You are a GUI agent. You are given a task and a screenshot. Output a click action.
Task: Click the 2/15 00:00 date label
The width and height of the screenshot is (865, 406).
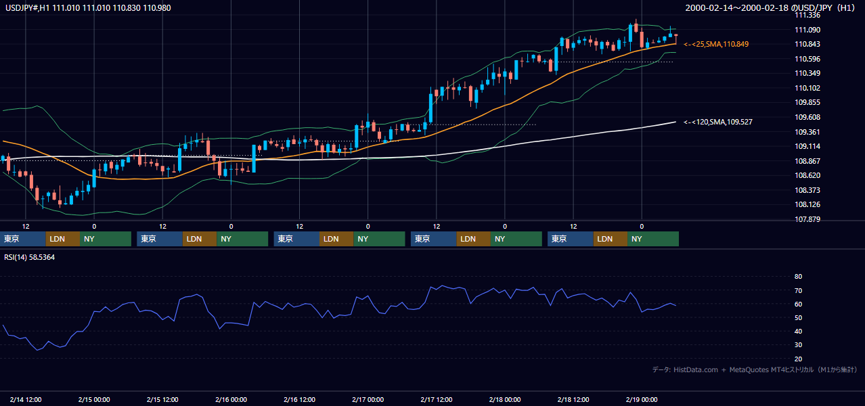tap(94, 400)
